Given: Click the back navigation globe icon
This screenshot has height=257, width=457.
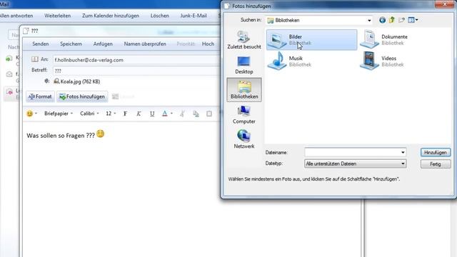Looking at the screenshot, I should [383, 20].
